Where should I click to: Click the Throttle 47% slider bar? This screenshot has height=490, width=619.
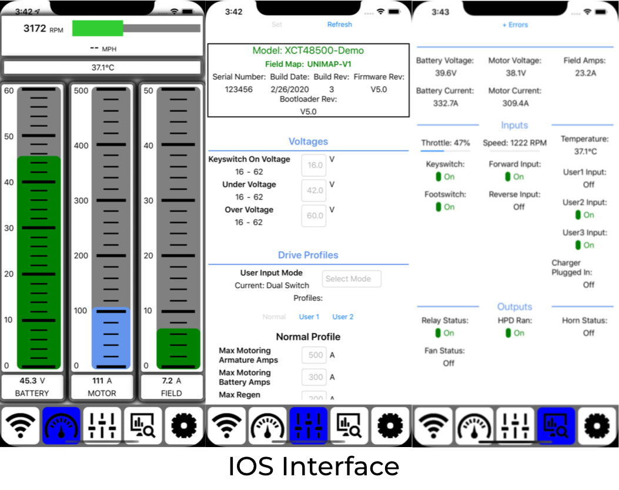(445, 151)
